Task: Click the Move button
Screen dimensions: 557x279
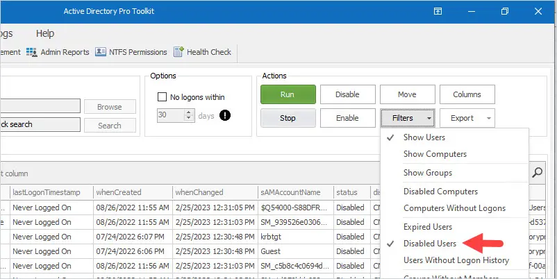Action: (x=408, y=94)
